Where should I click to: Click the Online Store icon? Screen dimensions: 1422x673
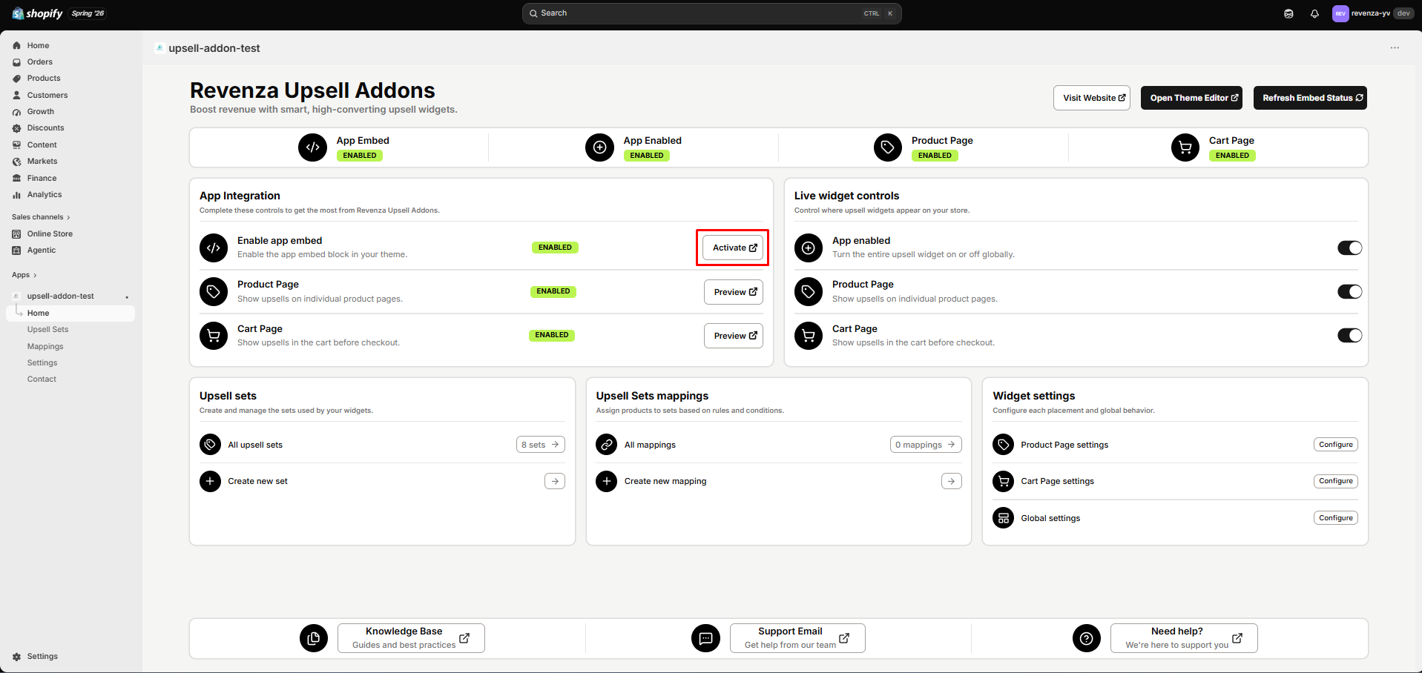click(16, 233)
